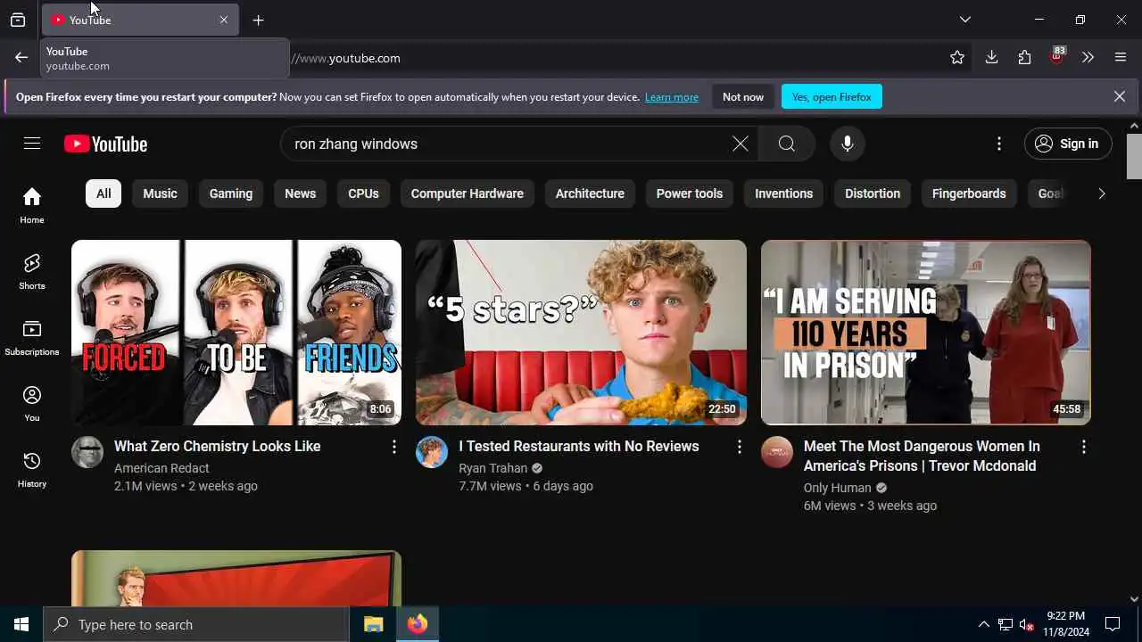Open YouTube settings three-dot menu
Viewport: 1142px width, 642px height.
999,144
